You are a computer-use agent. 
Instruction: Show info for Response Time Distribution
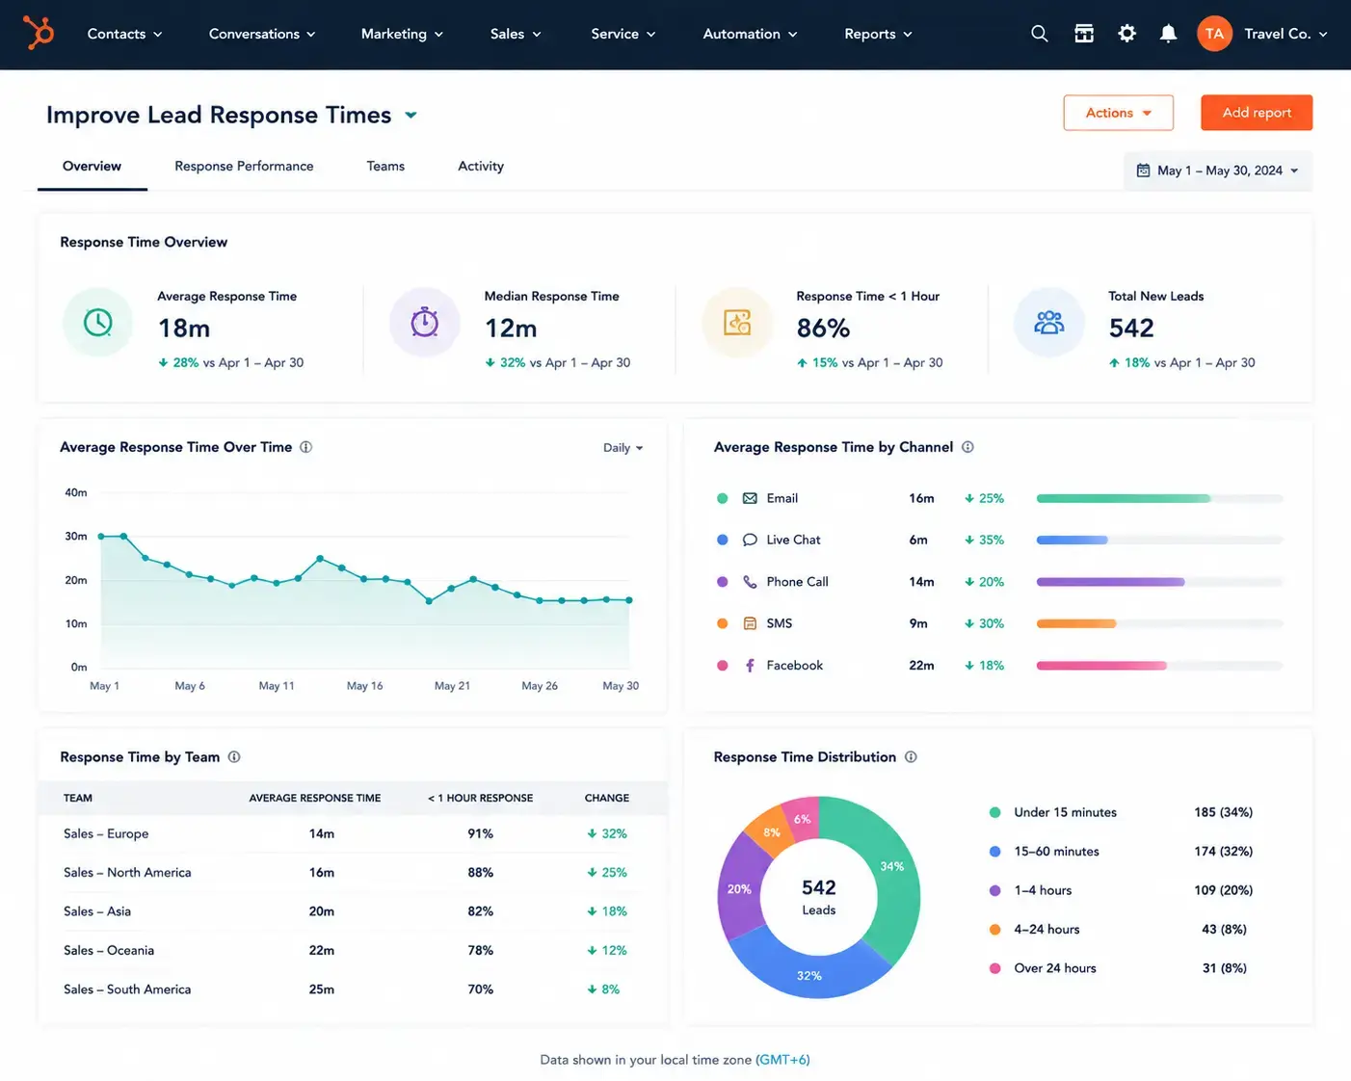click(x=911, y=757)
